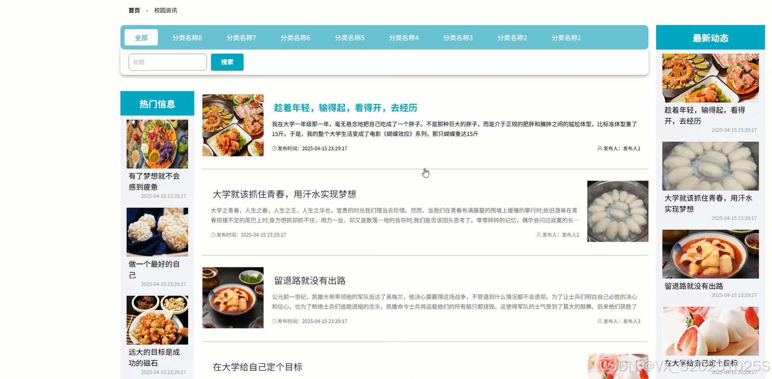Switch to the 分类名称7 tab

click(x=241, y=38)
